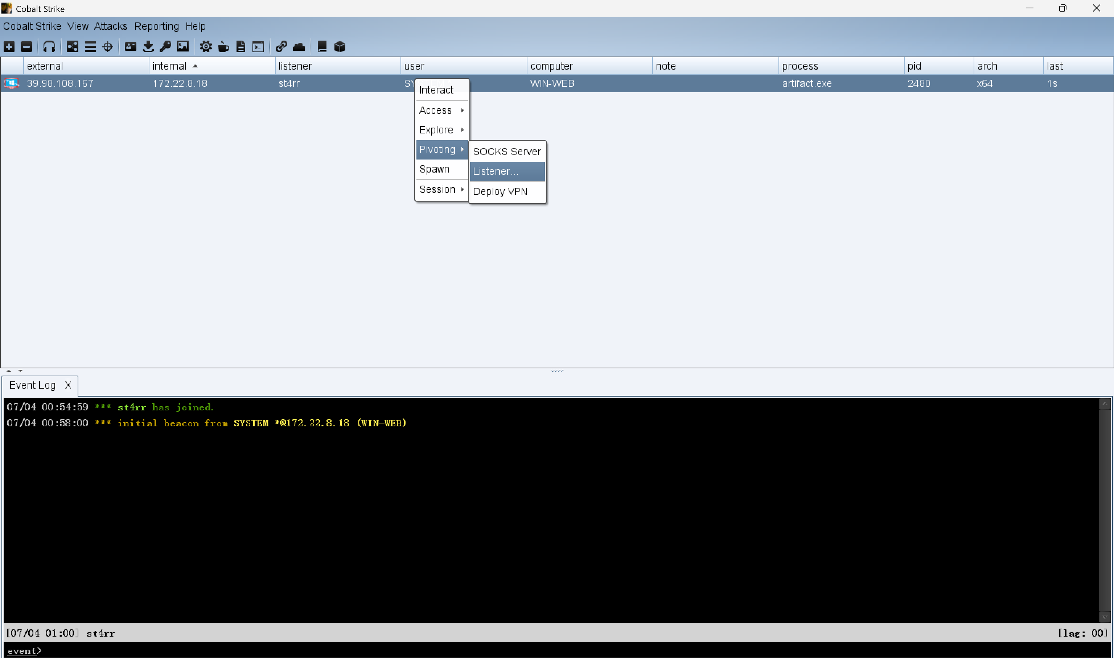
Task: Click the coffee cup Java applet icon
Action: tap(223, 46)
